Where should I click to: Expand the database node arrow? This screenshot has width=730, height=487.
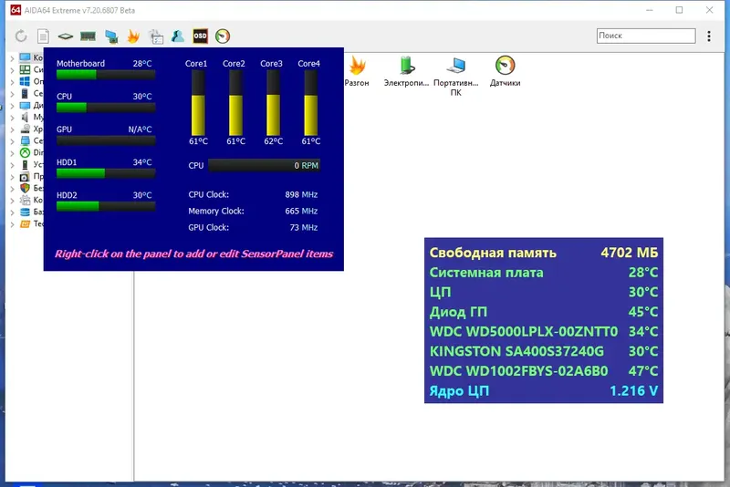[x=12, y=212]
